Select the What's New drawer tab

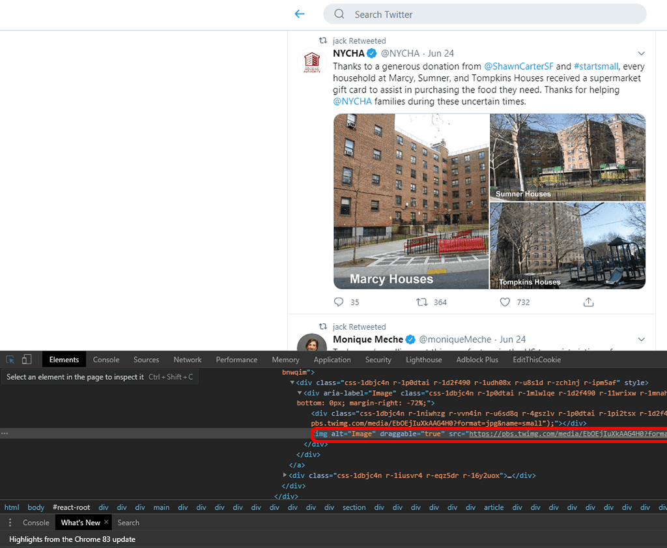coord(80,523)
